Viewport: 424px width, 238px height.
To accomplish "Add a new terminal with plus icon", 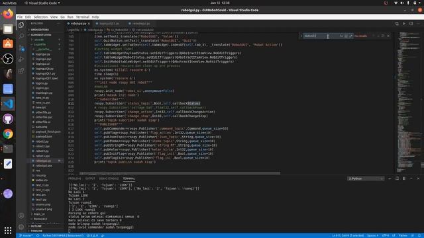I will [x=390, y=178].
